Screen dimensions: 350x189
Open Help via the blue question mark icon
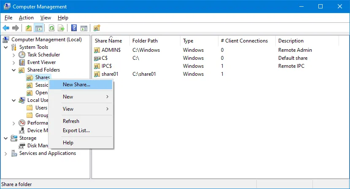pyautogui.click(x=74, y=28)
